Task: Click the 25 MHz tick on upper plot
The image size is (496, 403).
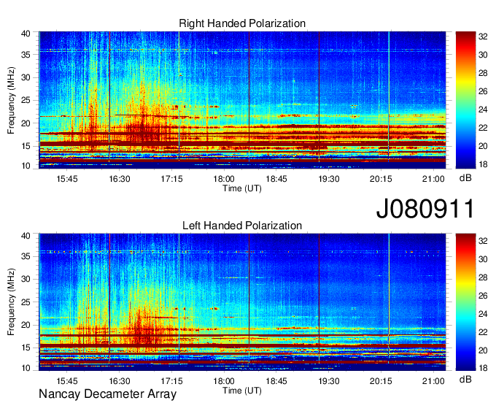Action: [26, 100]
